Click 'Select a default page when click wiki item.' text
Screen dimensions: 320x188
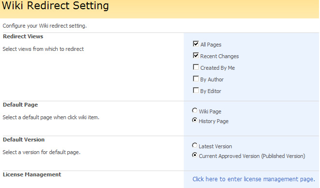coord(51,117)
